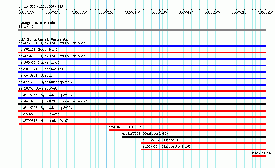Click ruler position 58600150

79,12
